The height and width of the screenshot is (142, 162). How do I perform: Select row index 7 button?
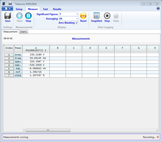coord(9,75)
